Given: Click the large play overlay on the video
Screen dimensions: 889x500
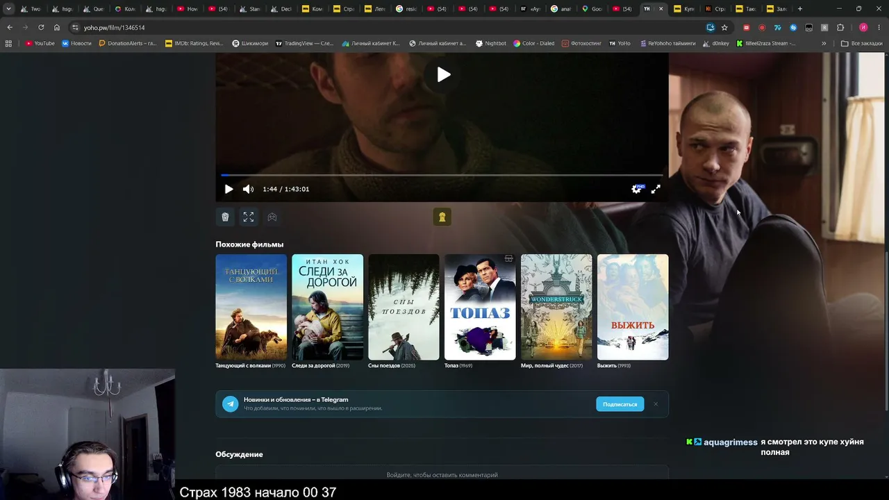Looking at the screenshot, I should (444, 74).
